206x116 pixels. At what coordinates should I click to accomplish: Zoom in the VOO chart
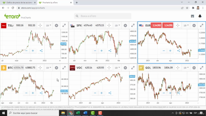point(102,93)
